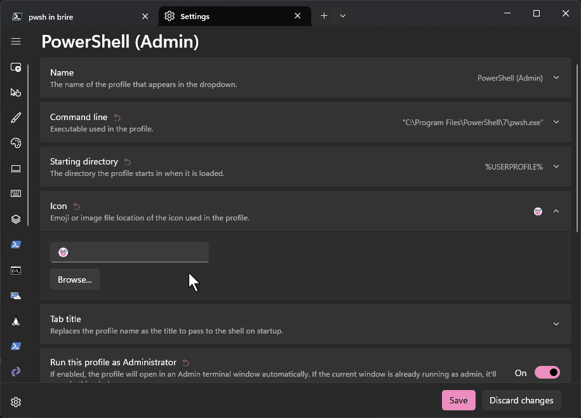Select the PowerShell profile below the penguin icon
581x418 pixels.
coord(16,346)
